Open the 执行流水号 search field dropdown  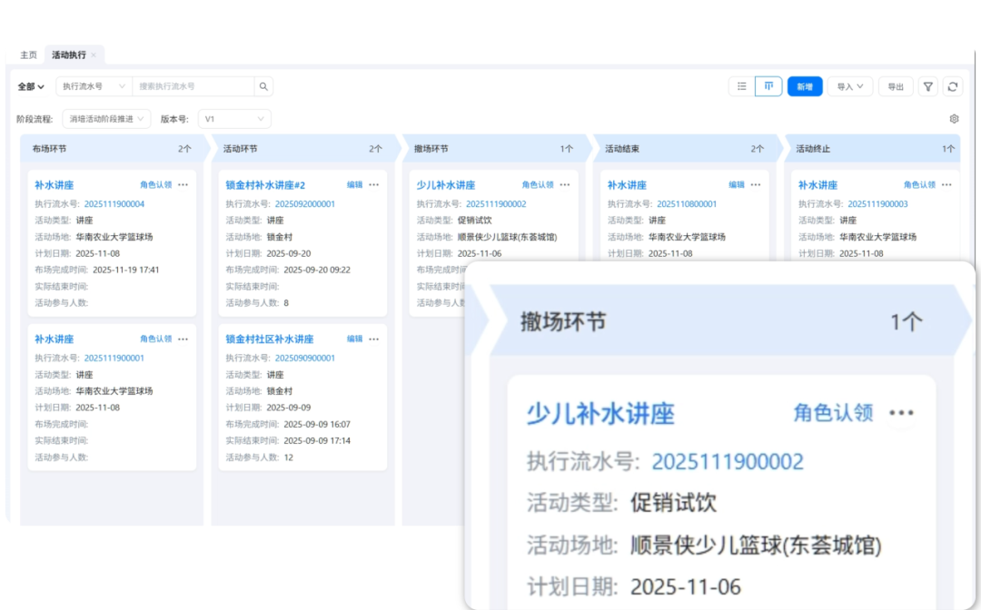click(x=94, y=85)
